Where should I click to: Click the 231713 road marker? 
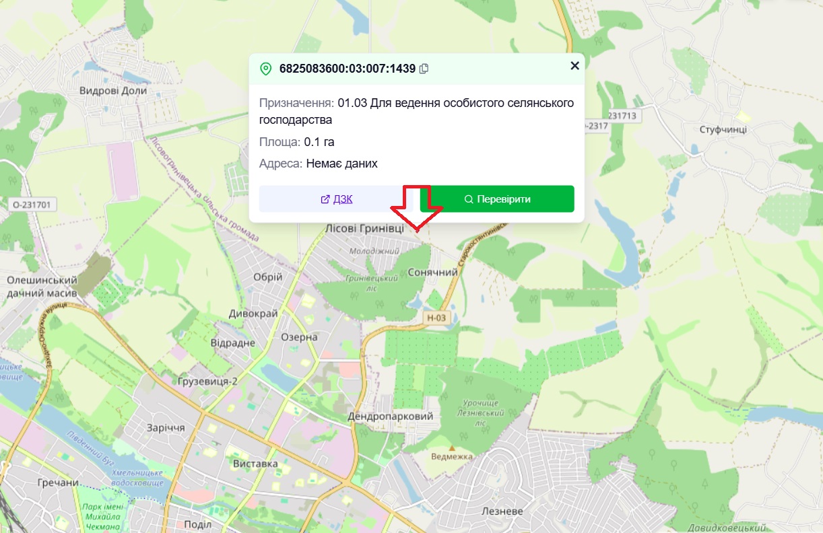tap(622, 116)
